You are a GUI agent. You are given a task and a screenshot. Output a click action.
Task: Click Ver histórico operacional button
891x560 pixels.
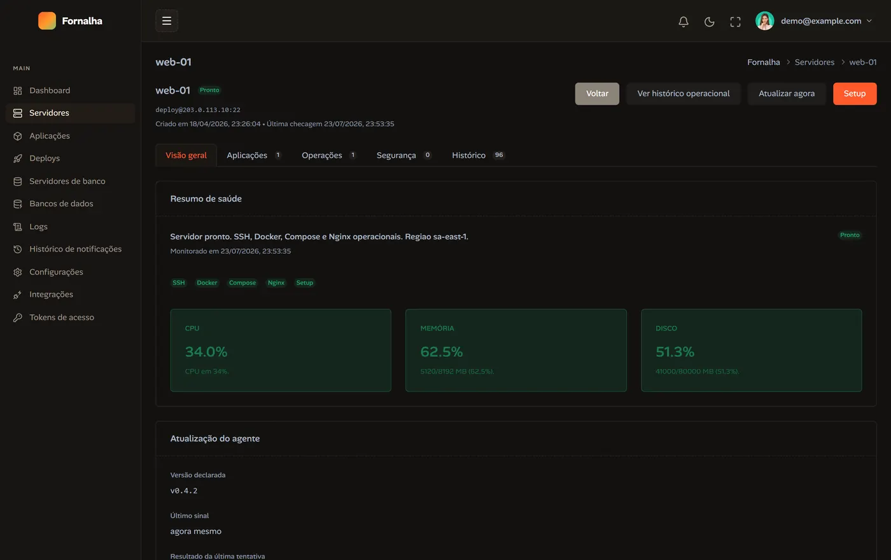684,94
